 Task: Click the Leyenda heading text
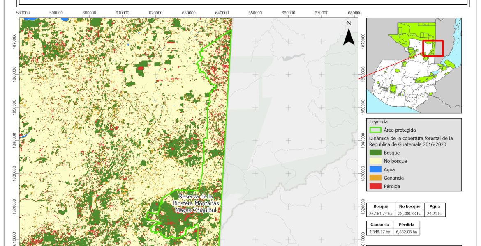click(x=379, y=122)
